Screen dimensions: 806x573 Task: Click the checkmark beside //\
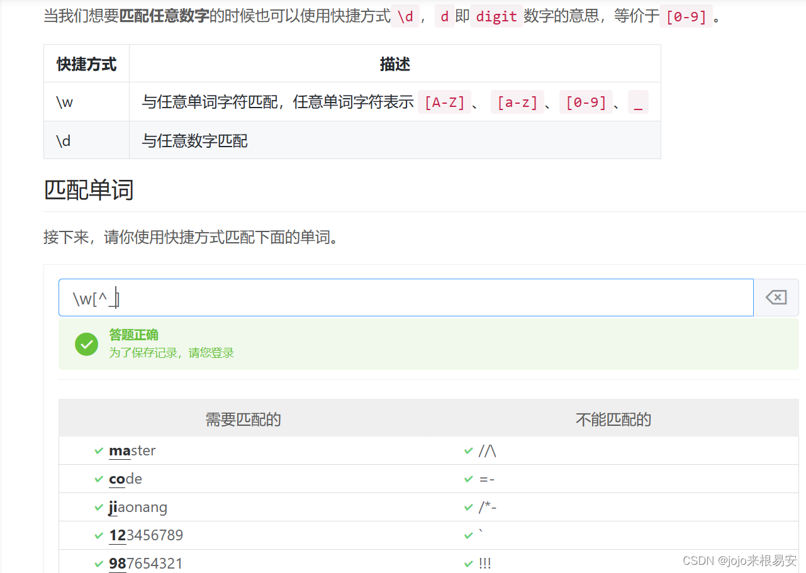pyautogui.click(x=468, y=451)
